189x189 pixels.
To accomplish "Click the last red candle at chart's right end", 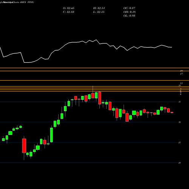I will click(x=172, y=112).
